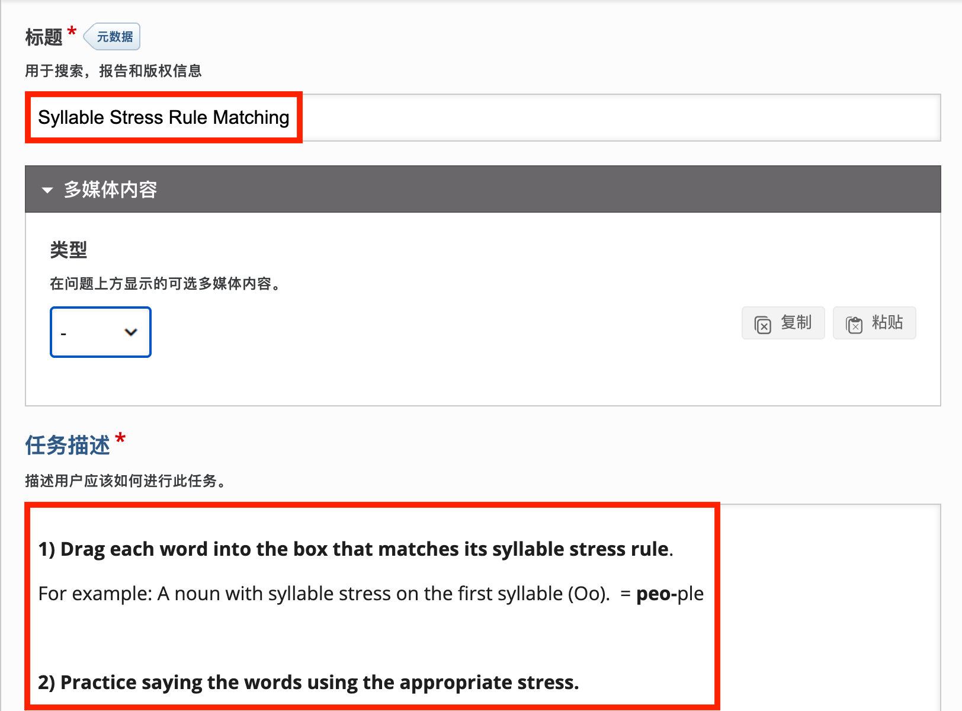962x711 pixels.
Task: Click 复制 to copy the media content
Action: coord(783,323)
